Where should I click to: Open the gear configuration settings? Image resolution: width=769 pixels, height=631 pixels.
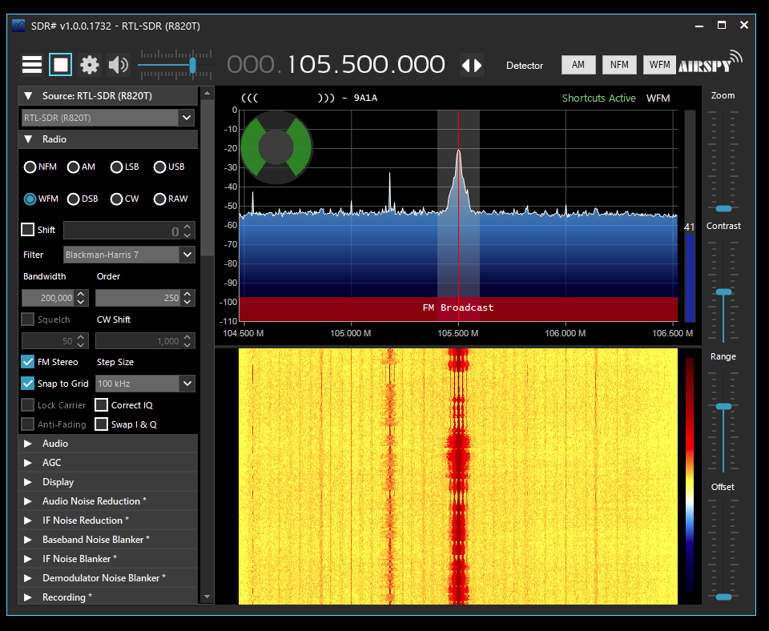tap(89, 65)
